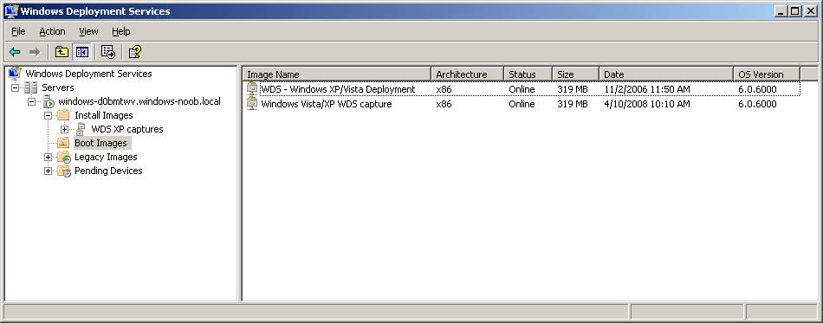Click the date 11/2/2006 11:50 AM

[x=647, y=89]
